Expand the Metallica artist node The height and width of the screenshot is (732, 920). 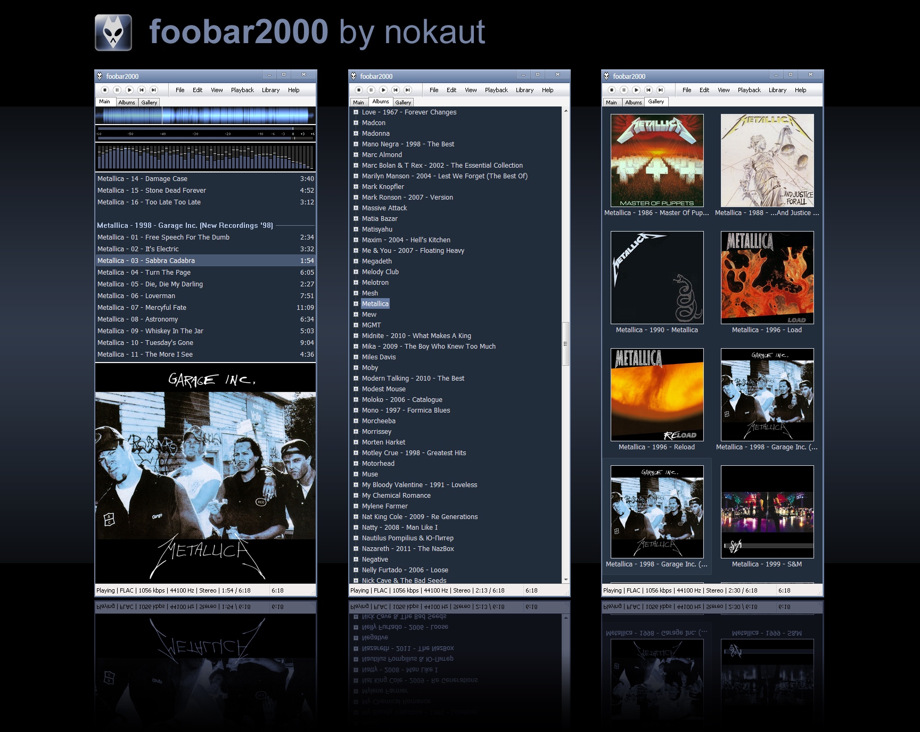pyautogui.click(x=356, y=304)
